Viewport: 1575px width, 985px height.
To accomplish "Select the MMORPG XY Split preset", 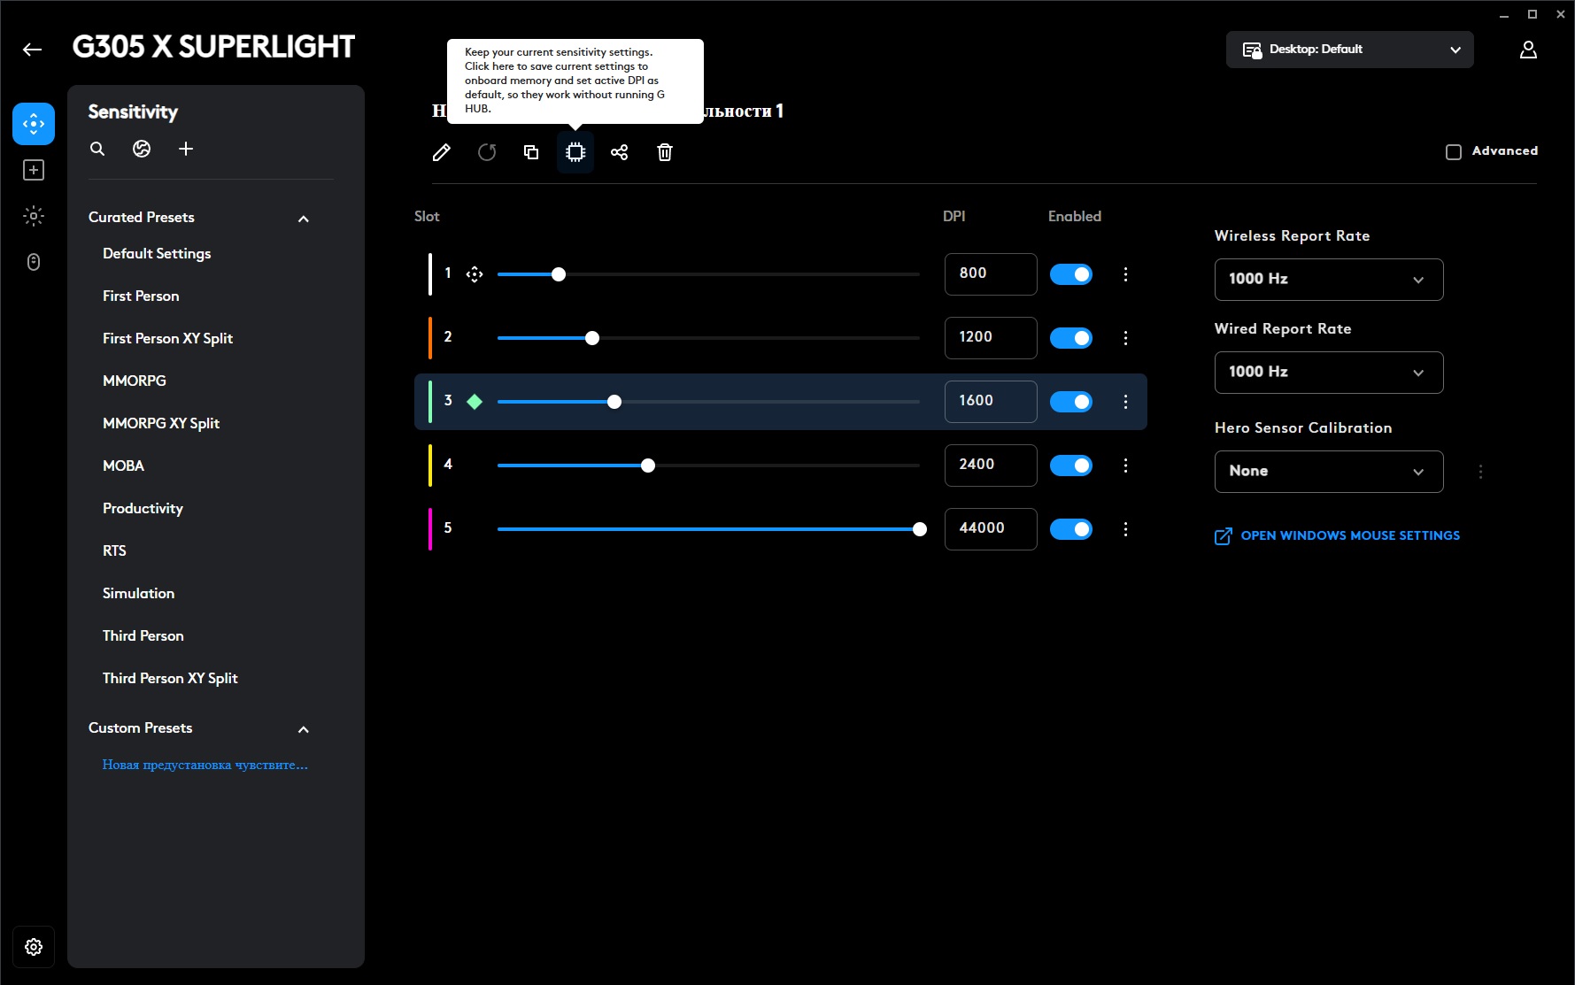I will coord(161,424).
